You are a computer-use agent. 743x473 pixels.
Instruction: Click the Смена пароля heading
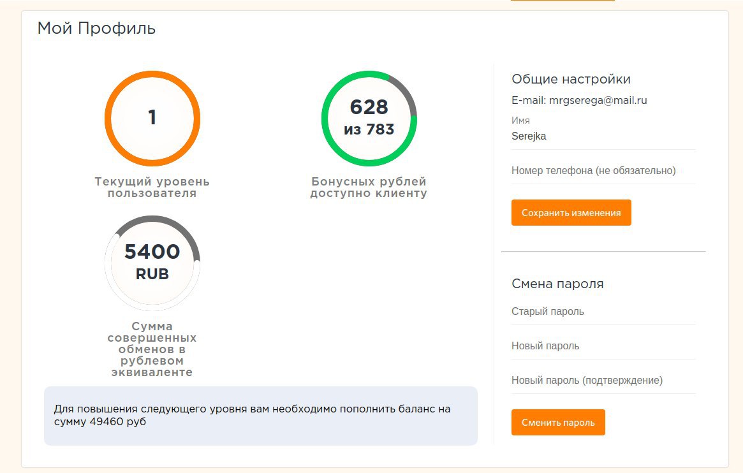[x=557, y=284]
